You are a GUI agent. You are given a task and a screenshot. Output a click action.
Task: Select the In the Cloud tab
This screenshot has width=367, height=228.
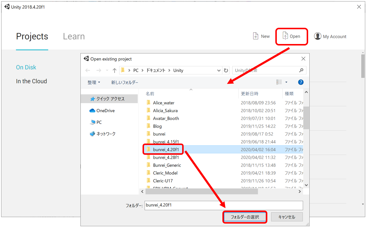[31, 81]
